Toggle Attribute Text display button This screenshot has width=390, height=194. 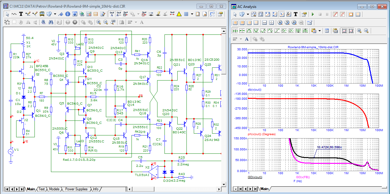click(x=112, y=14)
